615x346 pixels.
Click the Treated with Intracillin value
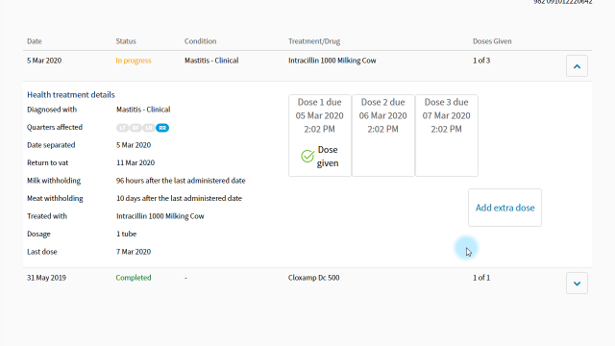click(x=160, y=216)
